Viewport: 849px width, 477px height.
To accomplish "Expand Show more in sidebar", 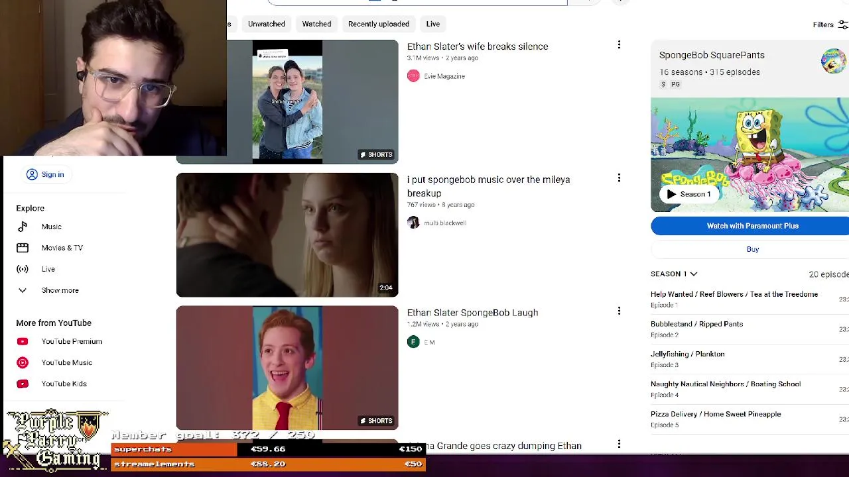I will pos(60,290).
